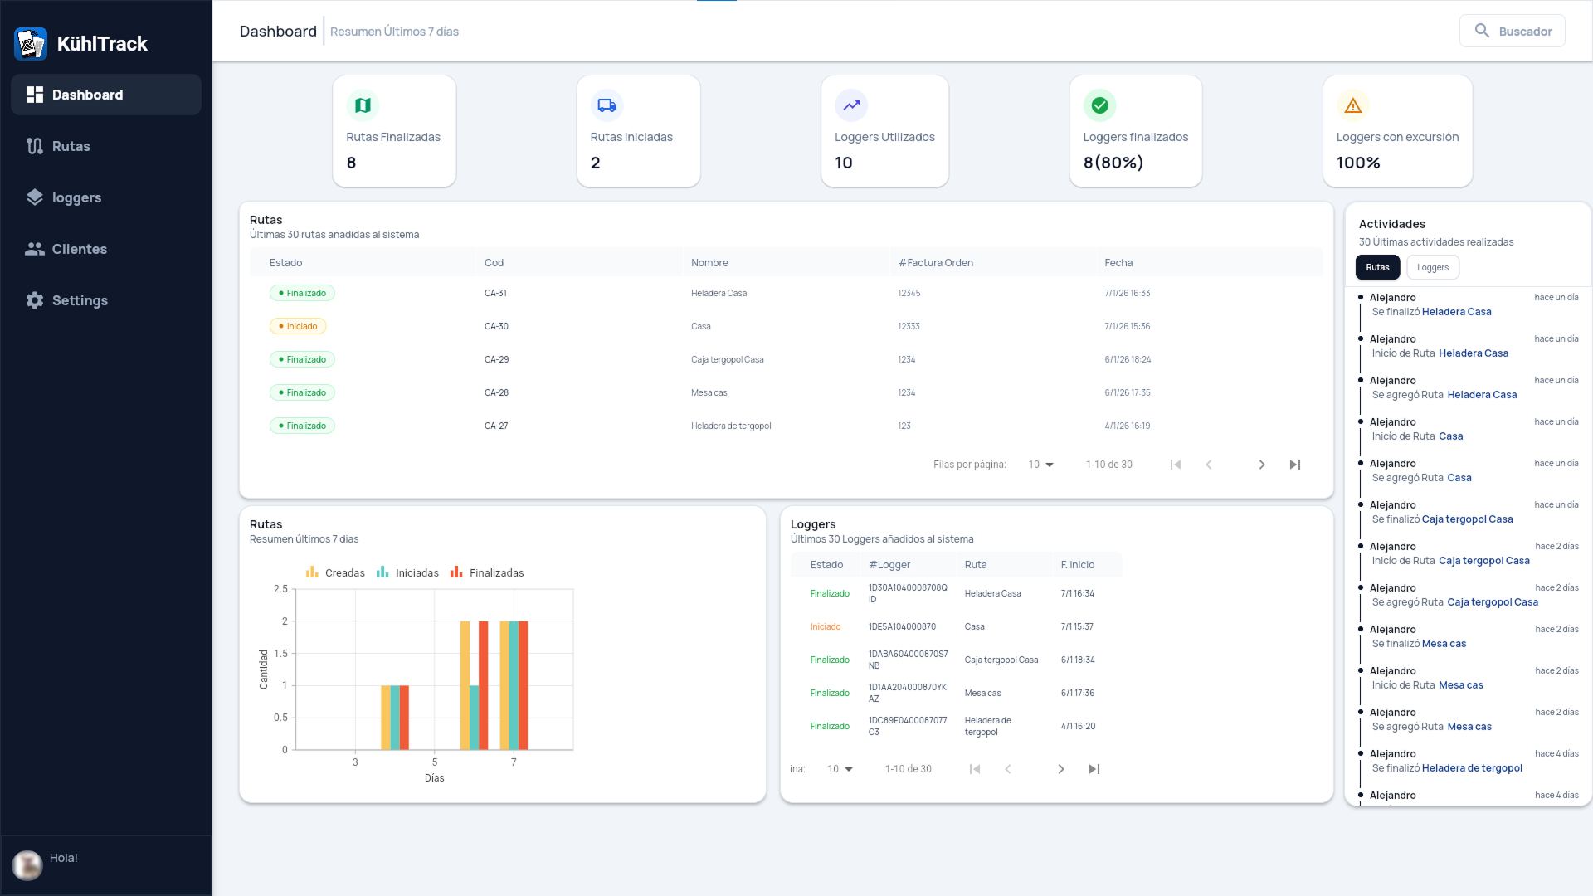Image resolution: width=1593 pixels, height=896 pixels.
Task: Click logger ID 1DE5A104000870
Action: (902, 626)
